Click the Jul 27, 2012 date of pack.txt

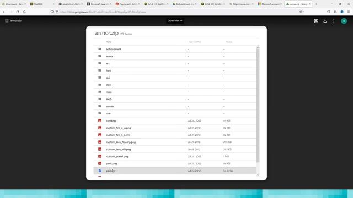[194, 171]
